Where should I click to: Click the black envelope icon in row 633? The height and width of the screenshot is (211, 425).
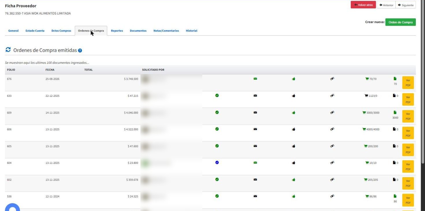(255, 96)
